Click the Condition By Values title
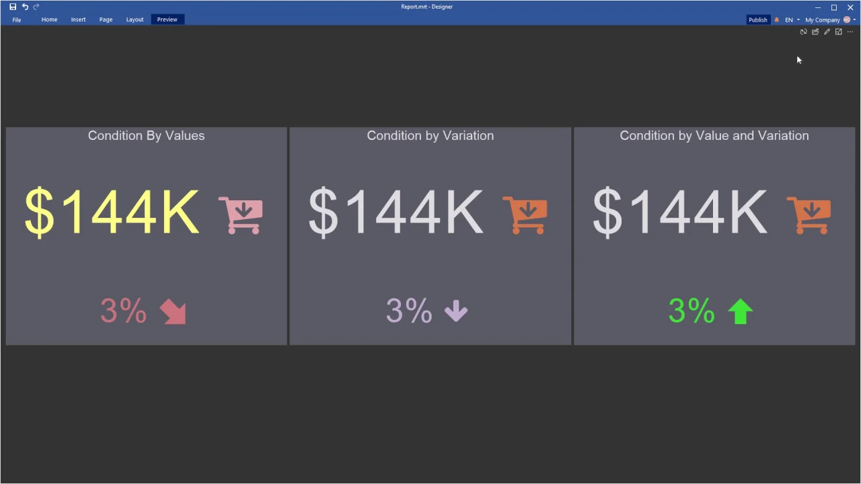Viewport: 861px width, 484px height. [146, 136]
